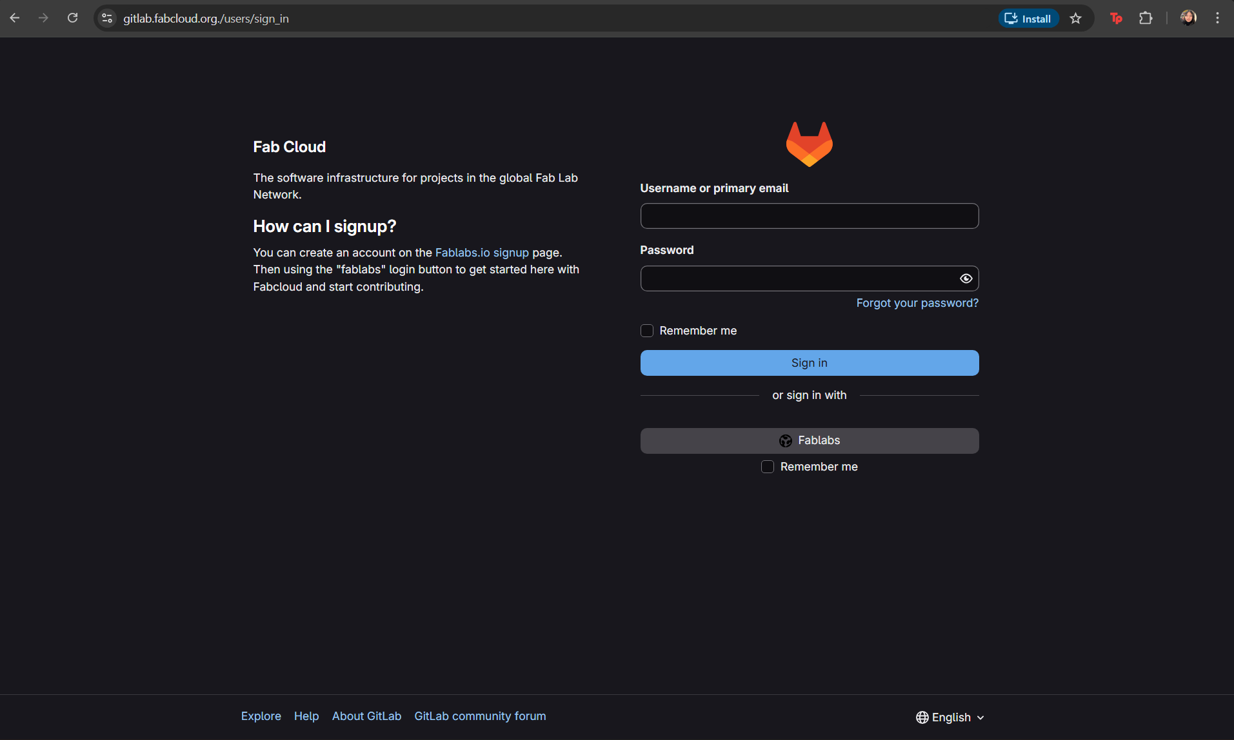Click the Fablabs.io signup link
This screenshot has height=740, width=1234.
[x=481, y=252]
